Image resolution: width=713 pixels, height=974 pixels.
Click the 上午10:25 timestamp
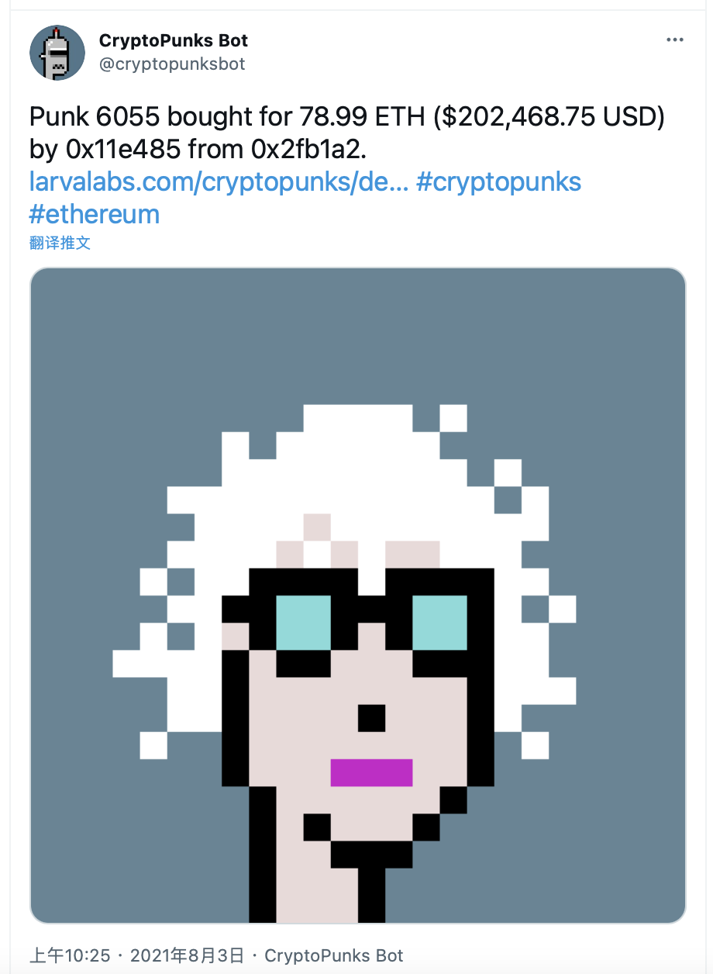[x=70, y=955]
